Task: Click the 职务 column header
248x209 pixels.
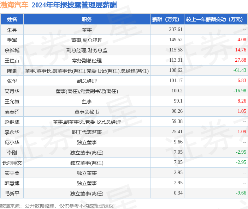Action: pyautogui.click(x=87, y=19)
